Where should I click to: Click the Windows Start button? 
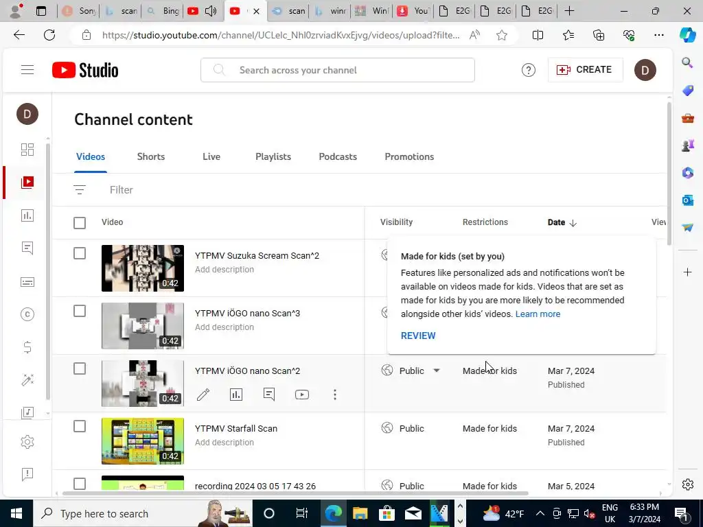(16, 513)
